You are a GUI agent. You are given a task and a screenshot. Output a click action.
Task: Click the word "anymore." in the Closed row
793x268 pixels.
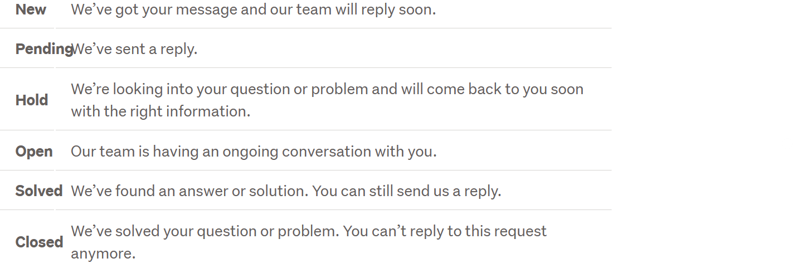(103, 254)
